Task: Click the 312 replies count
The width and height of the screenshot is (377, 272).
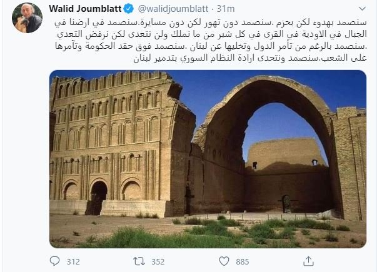Action: [73, 261]
